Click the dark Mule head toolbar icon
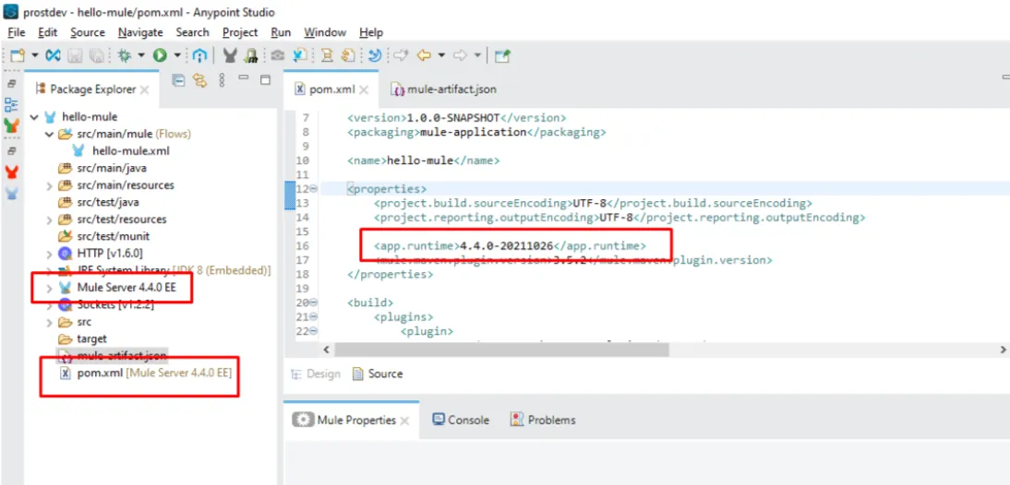This screenshot has height=485, width=1010. (x=230, y=56)
